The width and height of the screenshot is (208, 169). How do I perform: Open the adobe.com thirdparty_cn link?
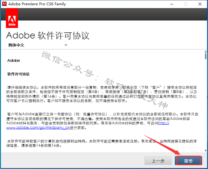(x=38, y=128)
